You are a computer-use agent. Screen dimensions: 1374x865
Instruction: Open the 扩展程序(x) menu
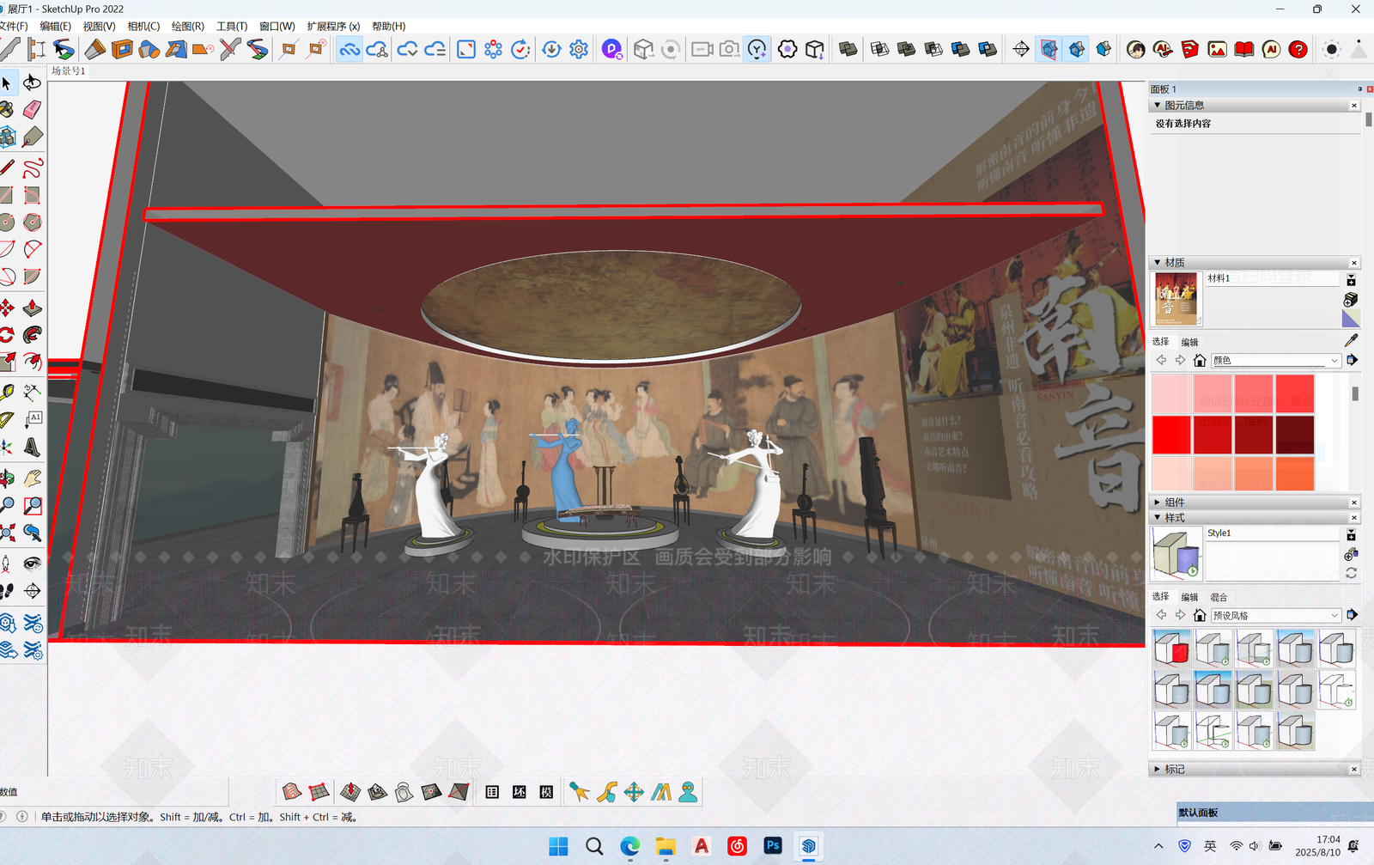point(333,26)
